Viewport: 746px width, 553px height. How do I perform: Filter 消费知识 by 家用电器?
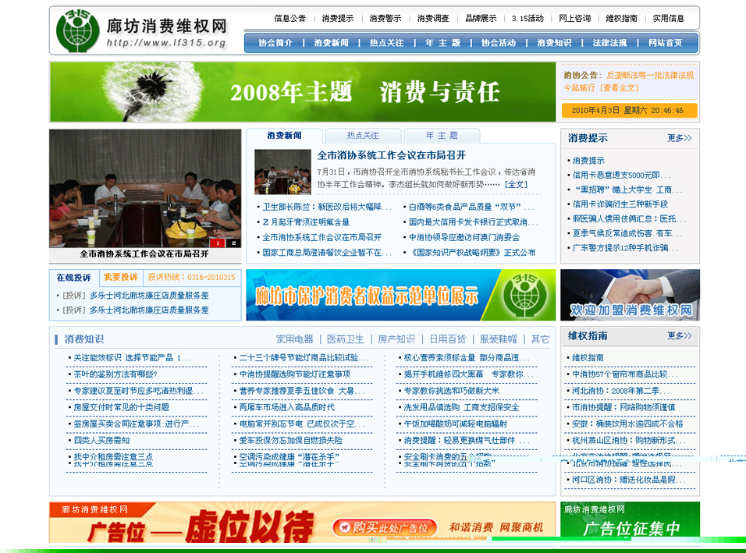(294, 339)
